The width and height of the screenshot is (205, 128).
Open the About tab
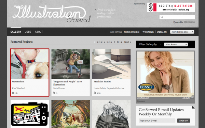[x=39, y=32]
